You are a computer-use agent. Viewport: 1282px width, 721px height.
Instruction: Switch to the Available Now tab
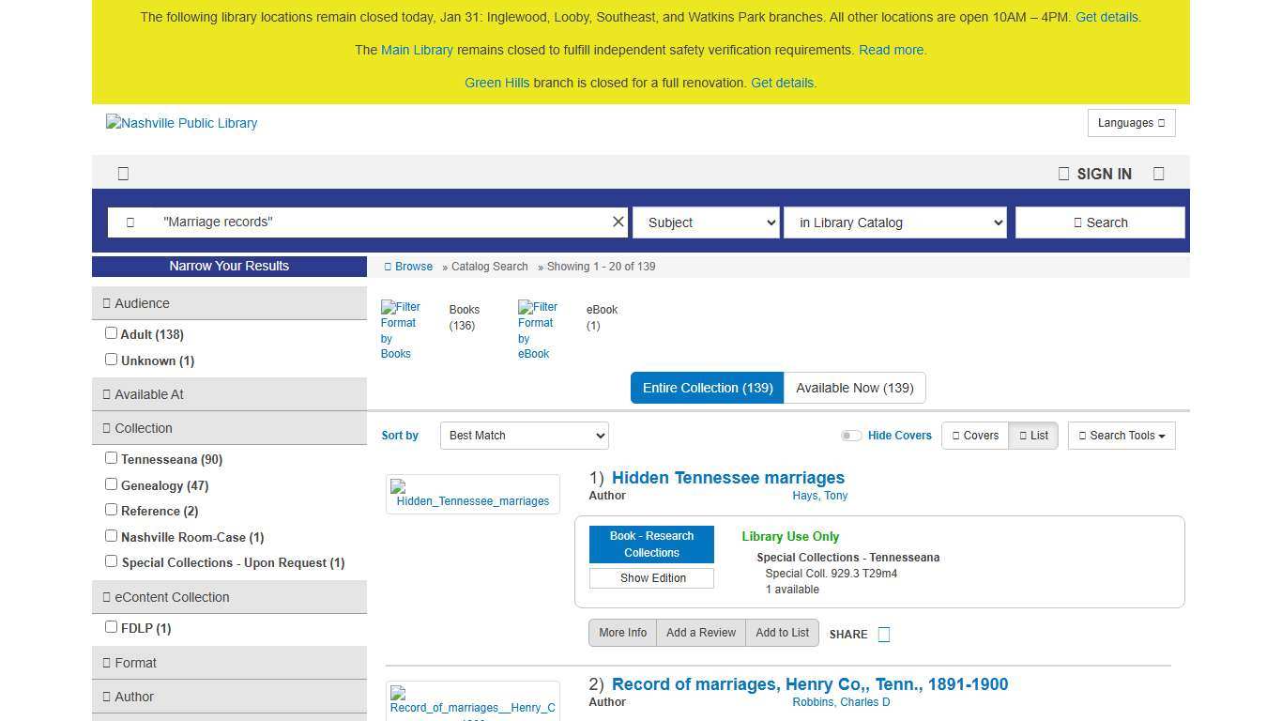[854, 388]
